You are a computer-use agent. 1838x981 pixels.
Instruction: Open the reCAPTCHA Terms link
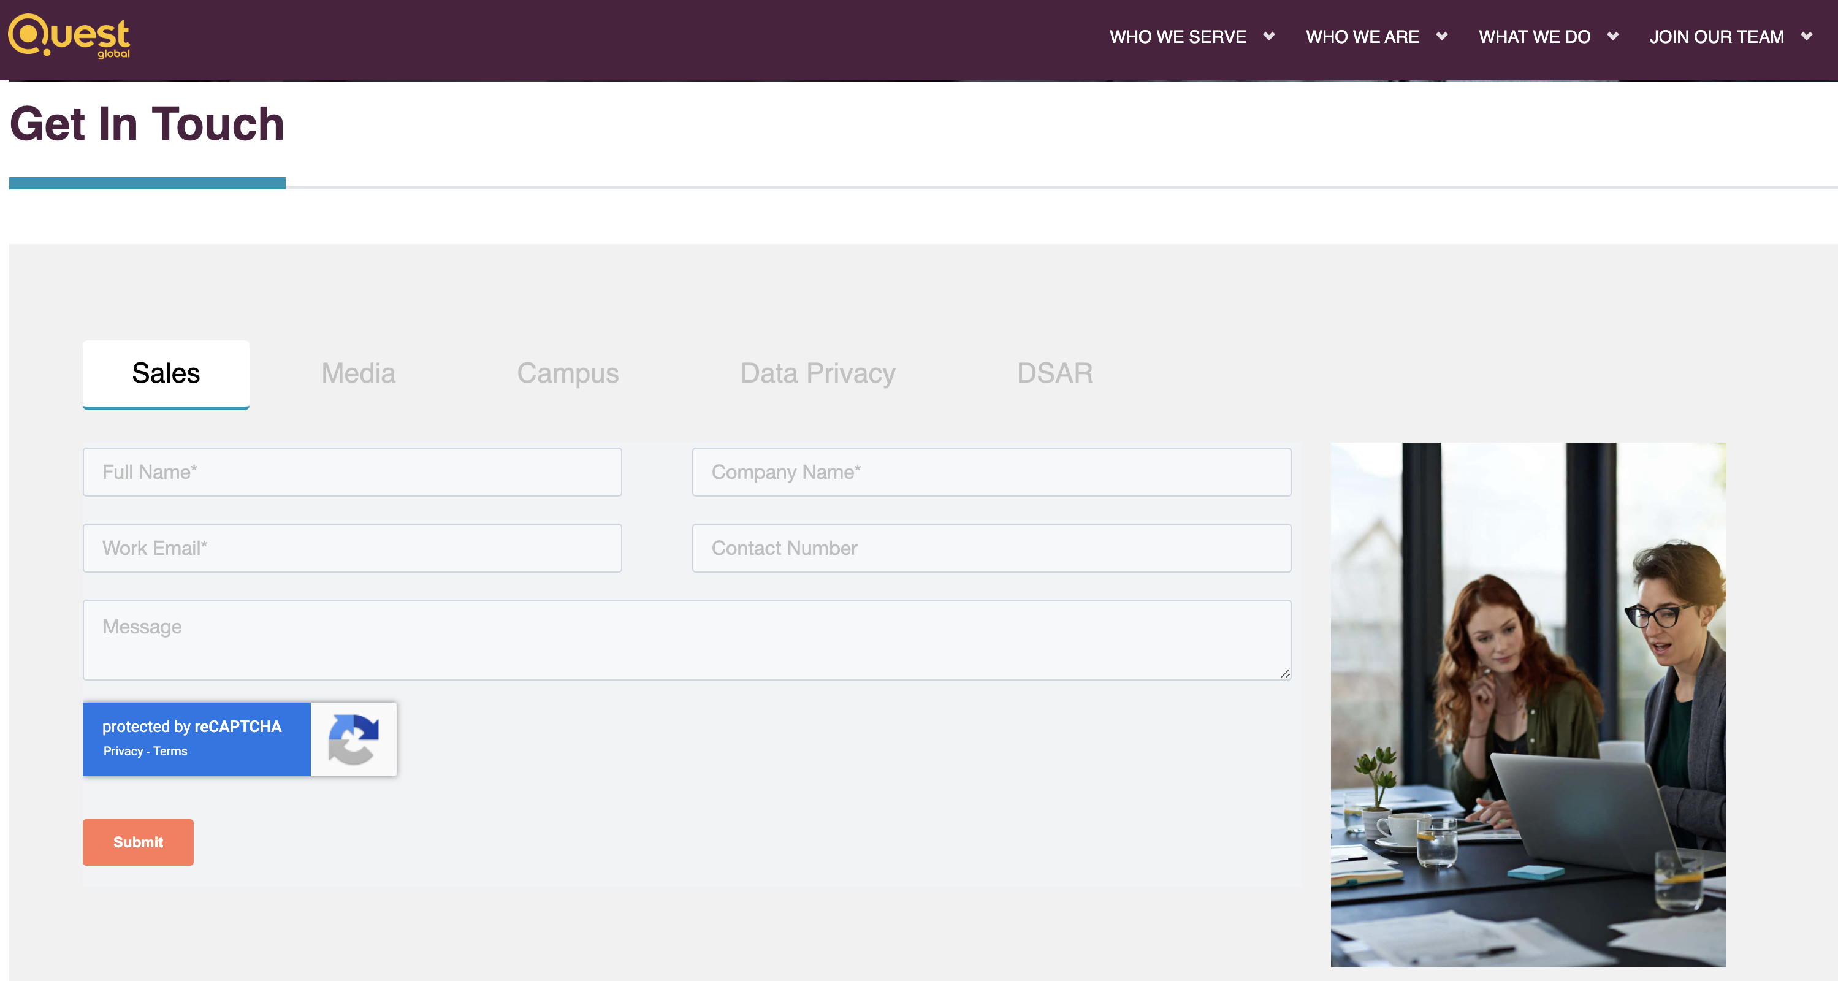(x=170, y=751)
